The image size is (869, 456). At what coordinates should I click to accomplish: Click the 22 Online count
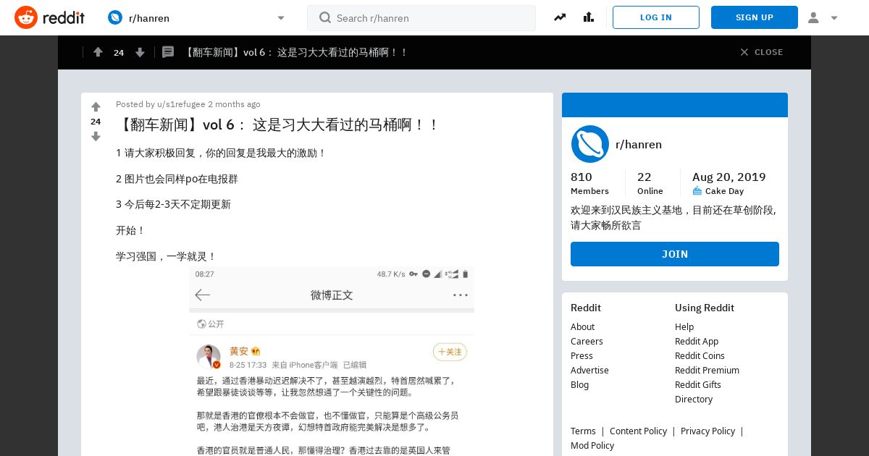650,183
